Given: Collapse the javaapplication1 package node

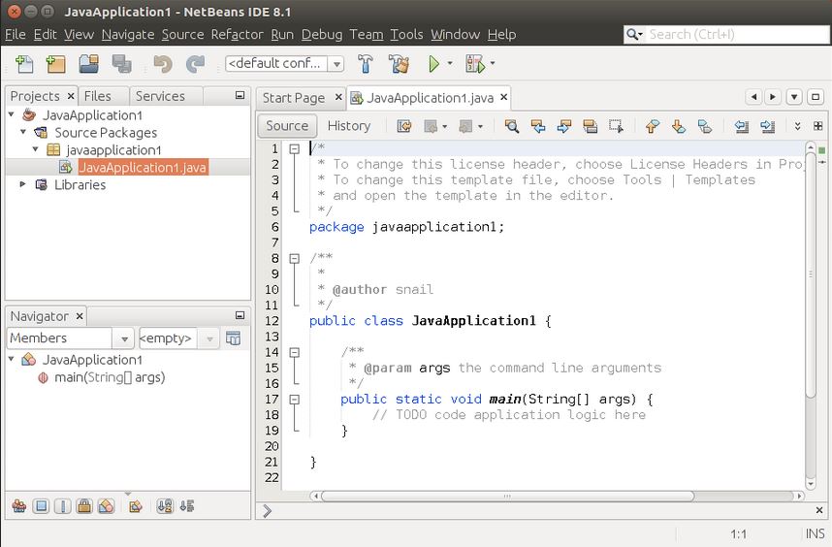Looking at the screenshot, I should [x=36, y=149].
